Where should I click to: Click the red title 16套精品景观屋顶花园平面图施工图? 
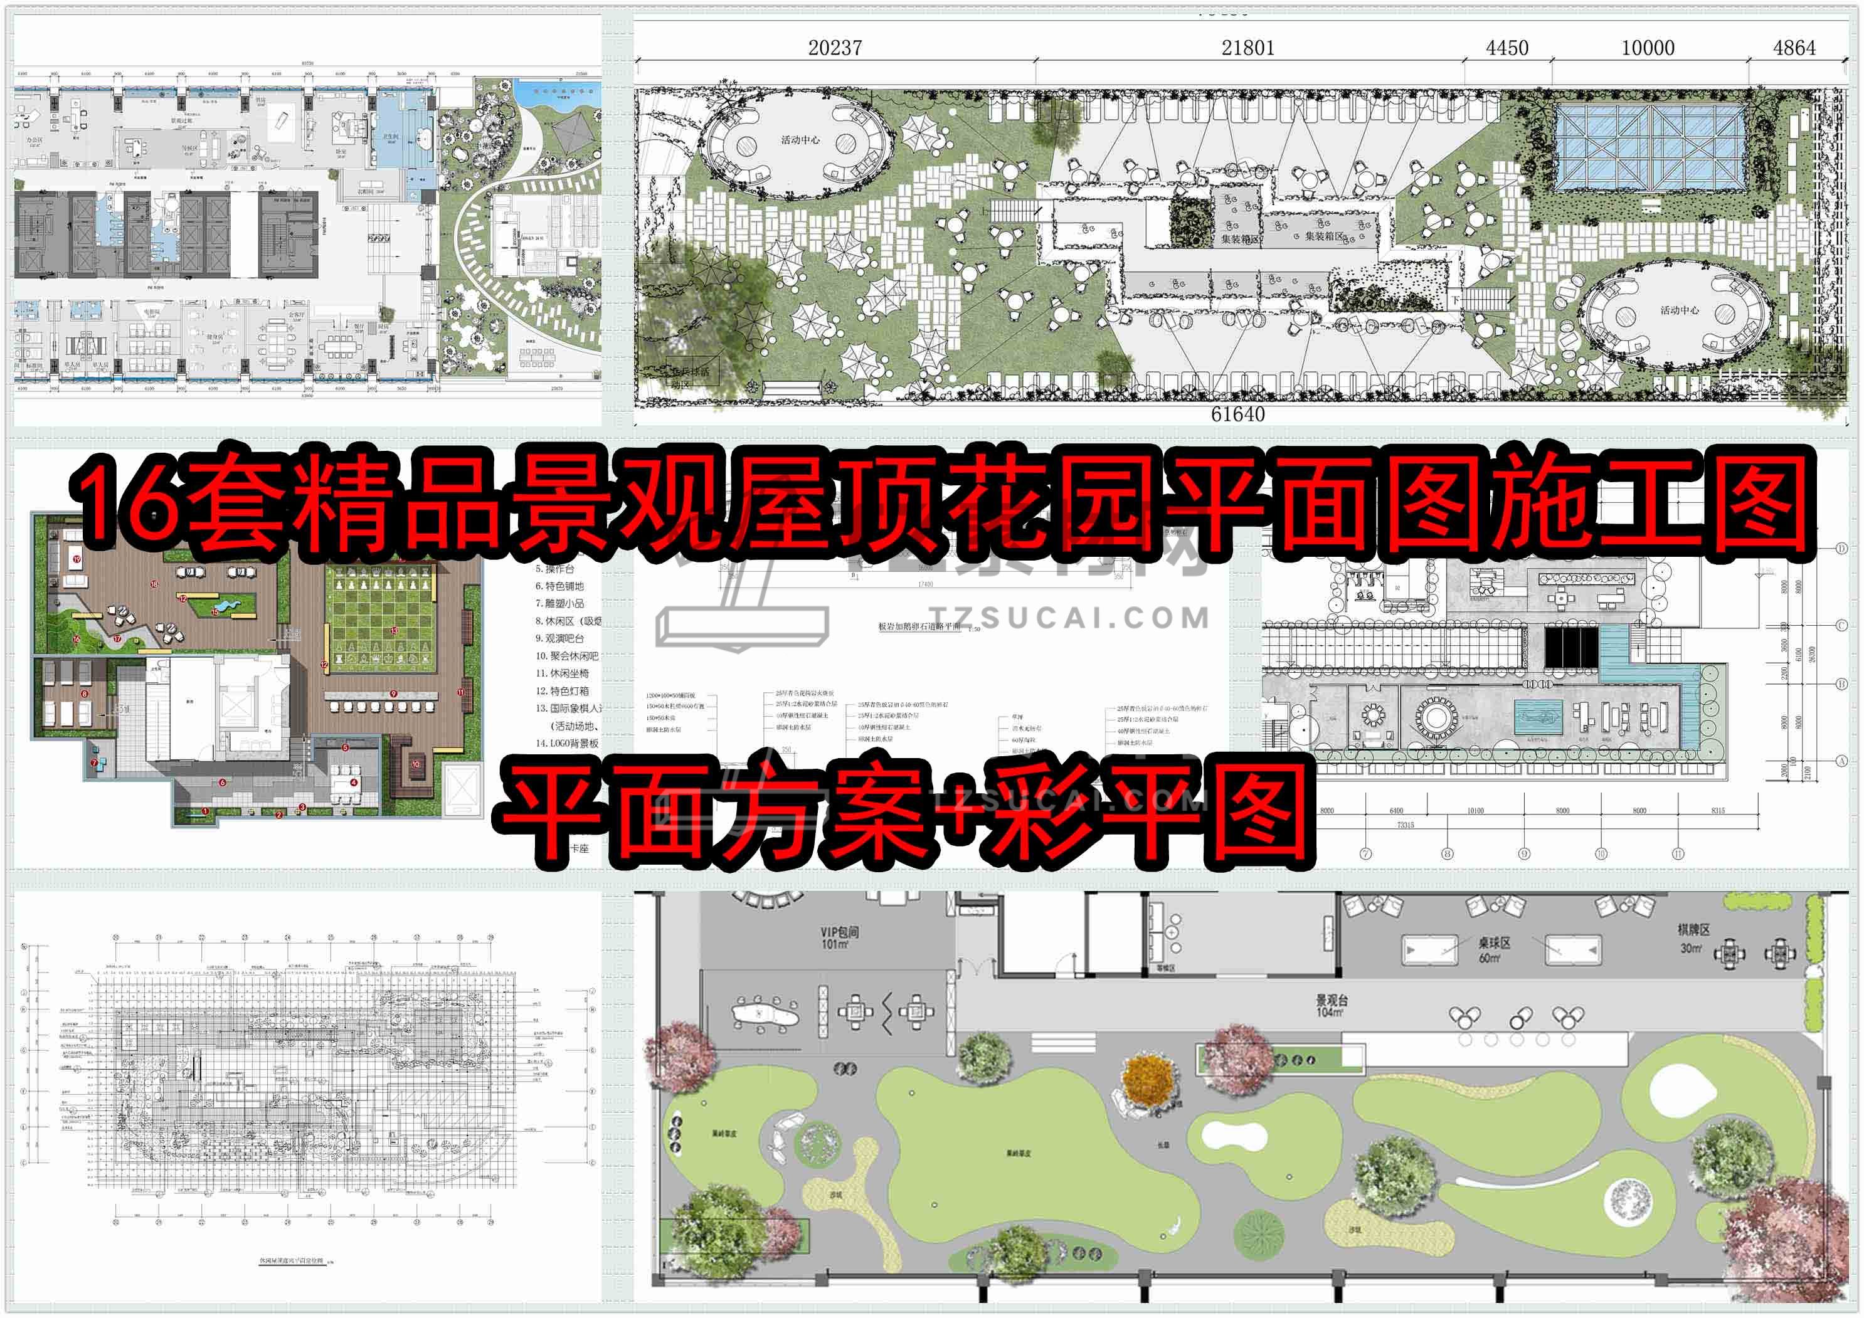coord(942,504)
